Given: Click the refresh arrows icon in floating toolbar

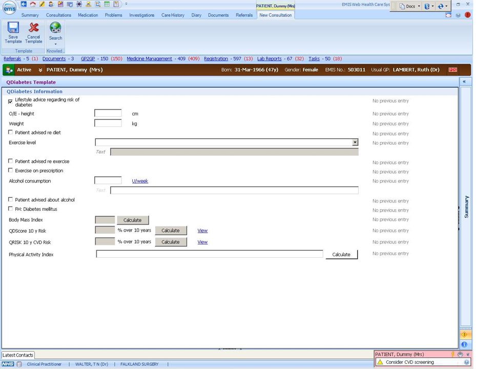Looking at the screenshot, I should click(x=441, y=6).
